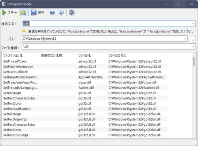Click path C:¥Windows¥System32¥AppxAllUserS...
Viewport: 198px width, 146px height.
(137, 77)
